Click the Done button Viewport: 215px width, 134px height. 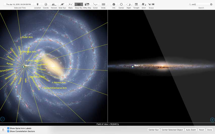click(209, 130)
